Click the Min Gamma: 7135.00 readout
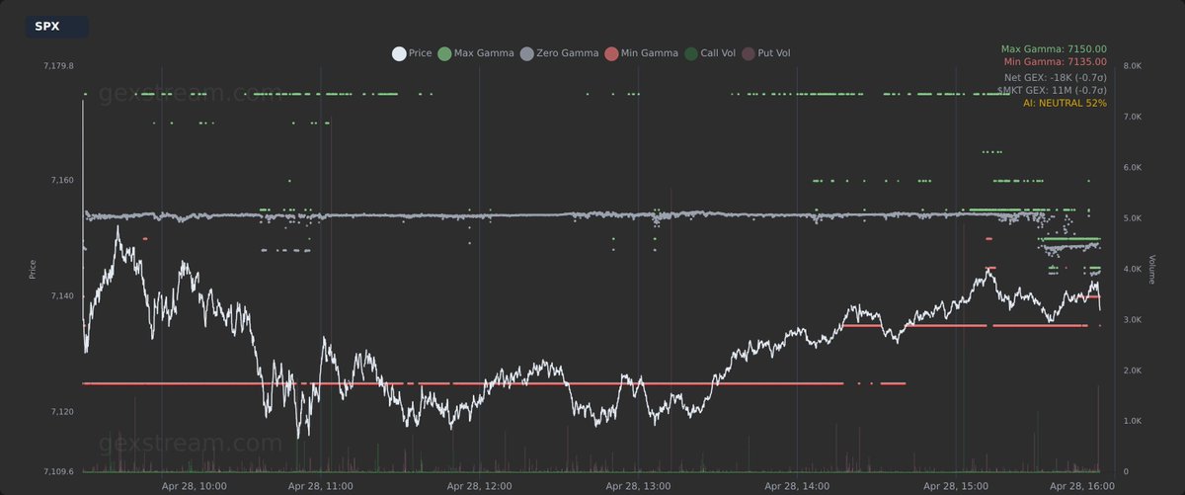The height and width of the screenshot is (495, 1185). [1055, 62]
